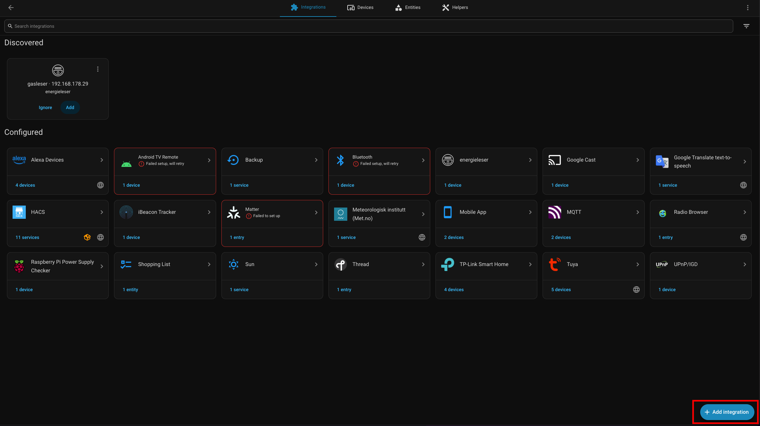Click the Shopping List icon
Viewport: 760px width, 426px height.
[126, 264]
